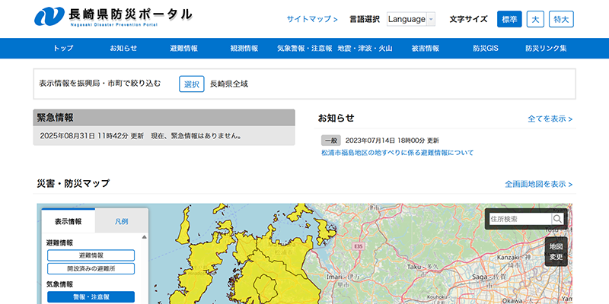The height and width of the screenshot is (304, 609).
Task: Open the 観測情報 menu item
Action: pyautogui.click(x=244, y=49)
